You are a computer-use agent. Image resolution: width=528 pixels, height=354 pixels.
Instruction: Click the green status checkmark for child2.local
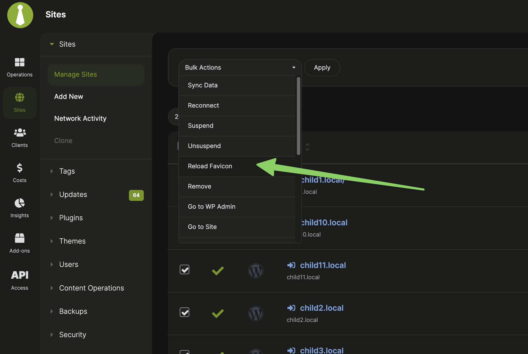218,314
